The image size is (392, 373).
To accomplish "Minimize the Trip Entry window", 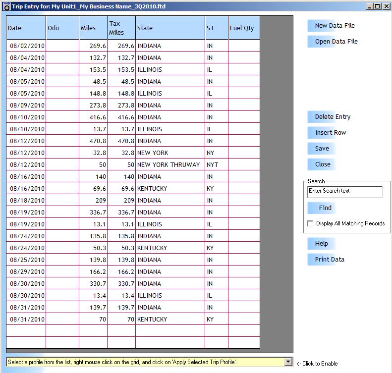I will coord(369,6).
